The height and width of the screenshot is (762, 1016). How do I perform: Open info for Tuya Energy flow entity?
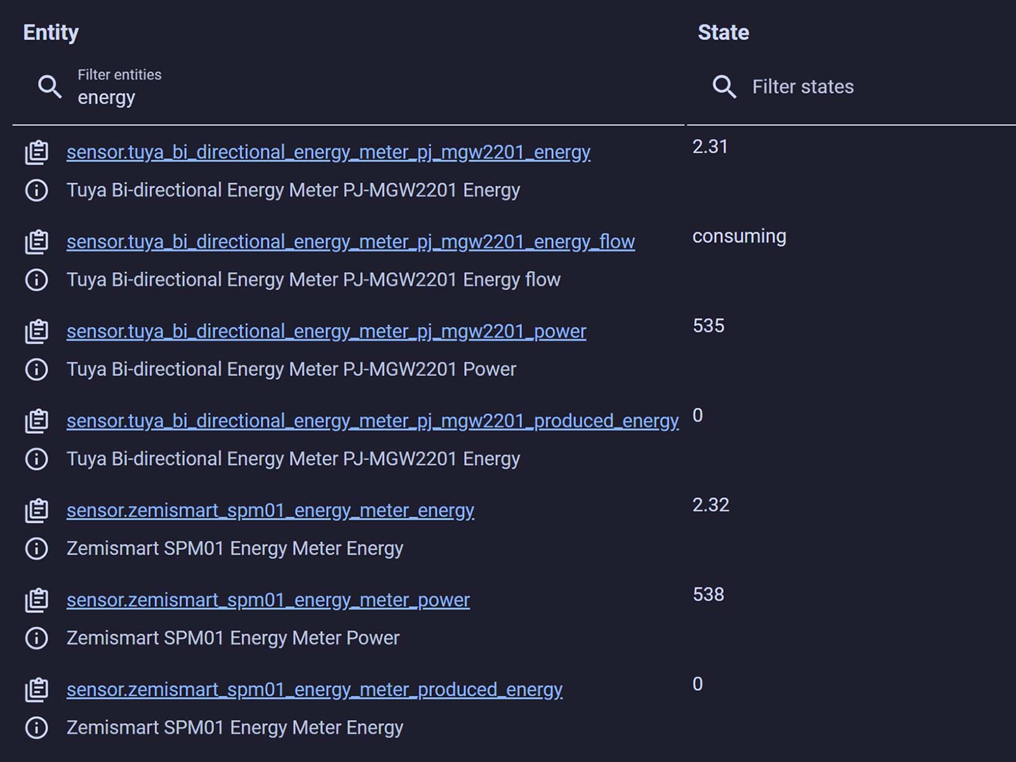[36, 279]
